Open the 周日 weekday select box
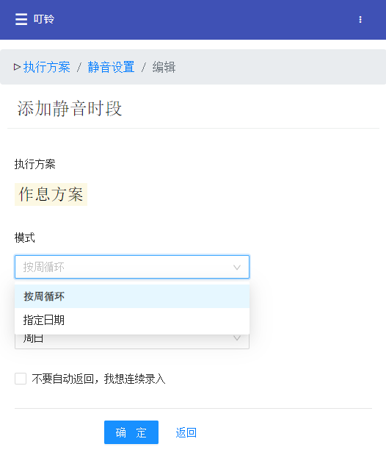Image resolution: width=386 pixels, height=472 pixels. (x=132, y=341)
